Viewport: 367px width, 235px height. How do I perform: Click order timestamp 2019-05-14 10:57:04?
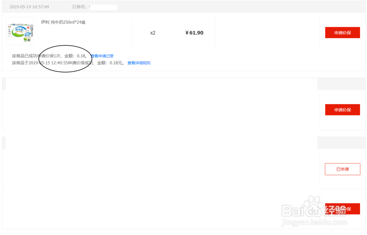pos(29,7)
